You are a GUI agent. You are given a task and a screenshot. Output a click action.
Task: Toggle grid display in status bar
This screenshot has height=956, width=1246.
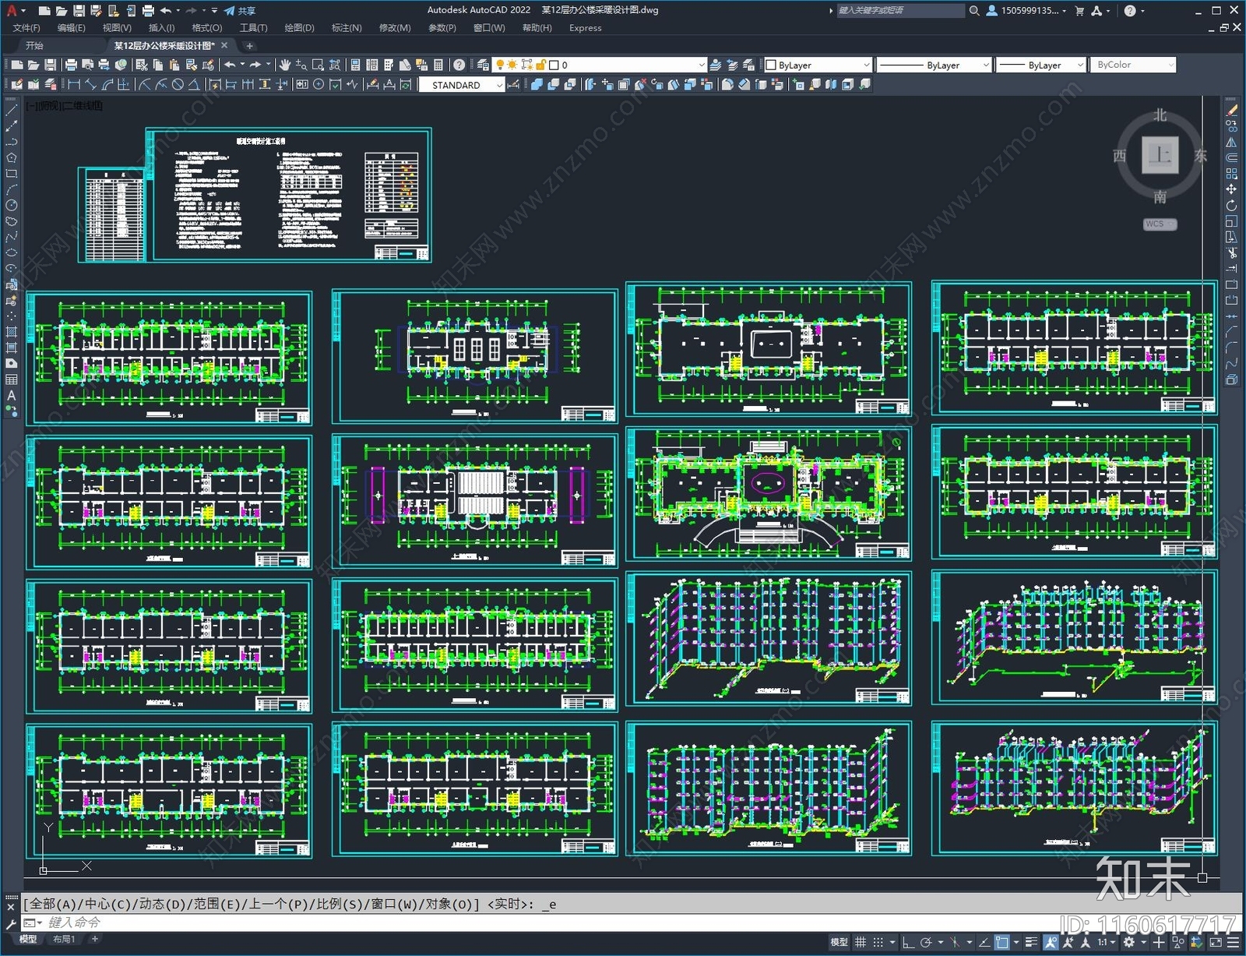(x=861, y=942)
